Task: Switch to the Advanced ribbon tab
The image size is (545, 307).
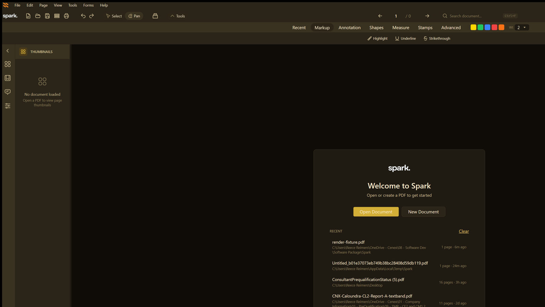Action: point(451,28)
